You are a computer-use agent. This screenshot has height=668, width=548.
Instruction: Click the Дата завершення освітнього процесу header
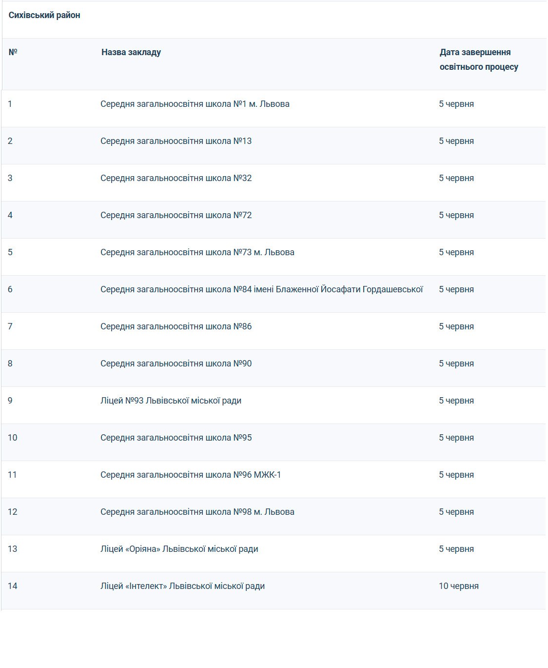pos(479,60)
